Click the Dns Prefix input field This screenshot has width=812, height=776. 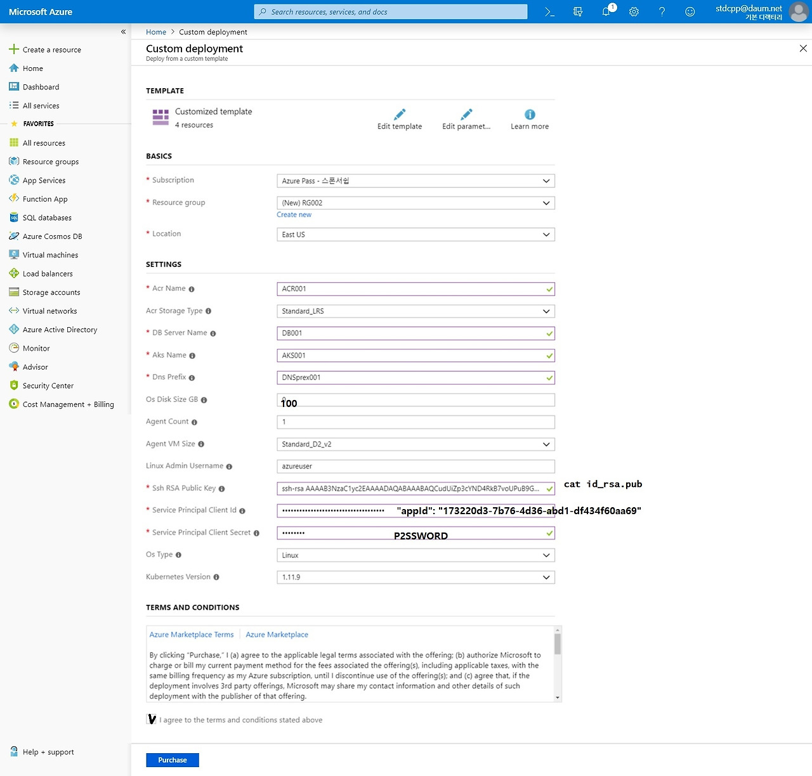(416, 378)
